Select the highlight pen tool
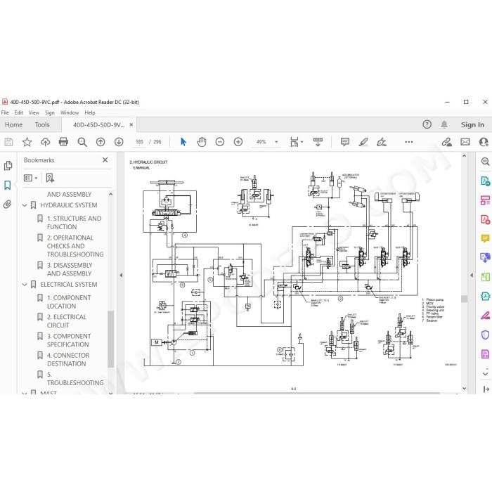This screenshot has width=492, height=492. click(363, 142)
